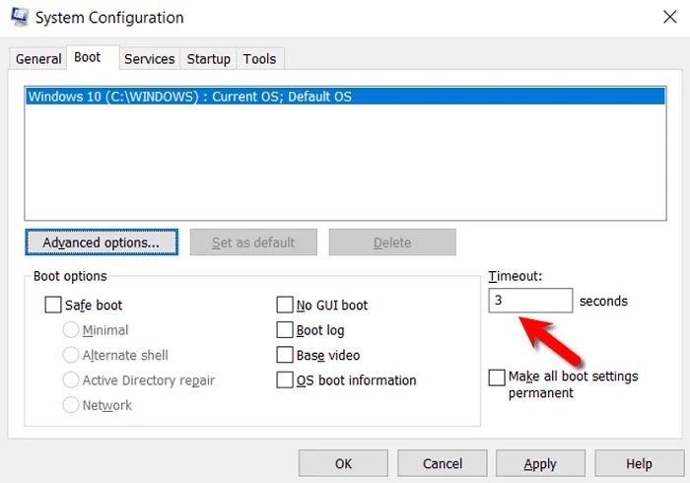
Task: Open the Tools tab
Action: (259, 58)
